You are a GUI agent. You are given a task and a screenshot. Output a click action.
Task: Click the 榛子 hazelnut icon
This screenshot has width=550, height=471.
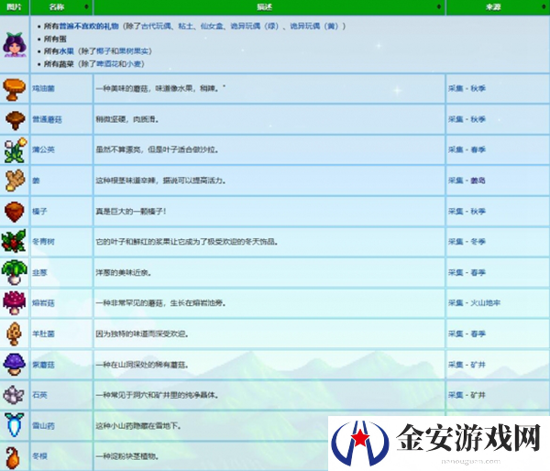[x=15, y=212]
